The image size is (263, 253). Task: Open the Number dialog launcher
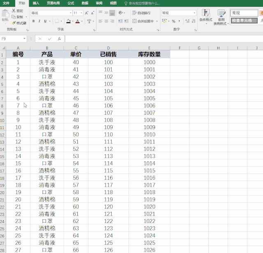point(196,30)
